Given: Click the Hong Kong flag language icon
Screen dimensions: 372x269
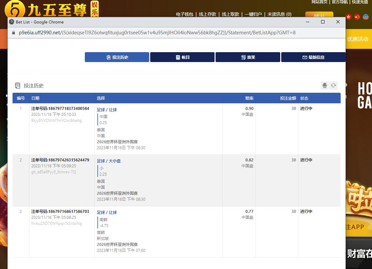Looking at the screenshot, I should [x=349, y=17].
